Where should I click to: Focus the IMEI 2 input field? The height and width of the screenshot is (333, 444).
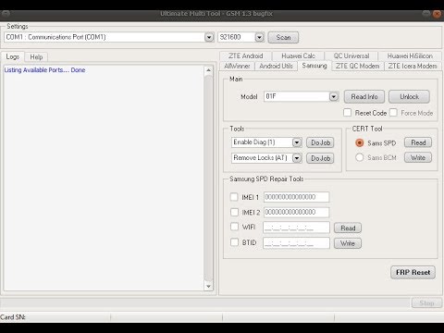296,212
